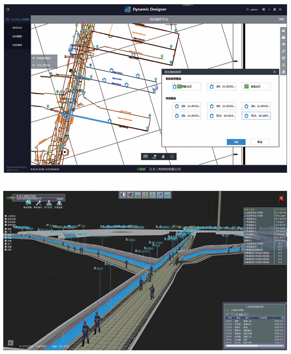The image size is (291, 354).
Task: Click the speaker sound icon in title bar
Action: coord(8,9)
